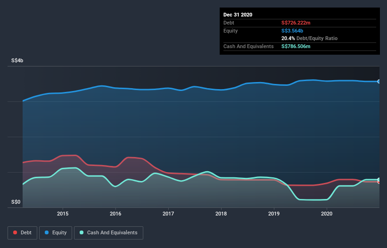Click the 2015 x-axis label
Viewport: 387px width, 248px height.
[63, 214]
